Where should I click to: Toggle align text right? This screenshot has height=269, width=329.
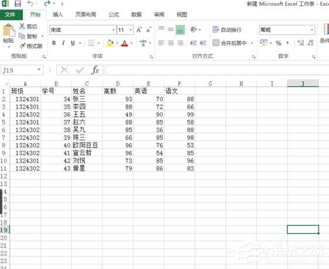180,43
